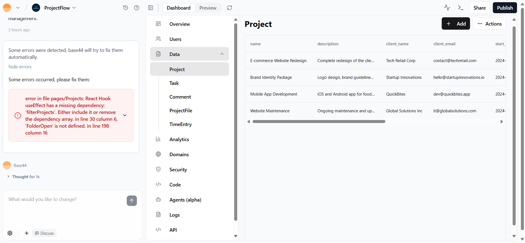
Task: Open Security in the dashboard menu
Action: [189, 170]
